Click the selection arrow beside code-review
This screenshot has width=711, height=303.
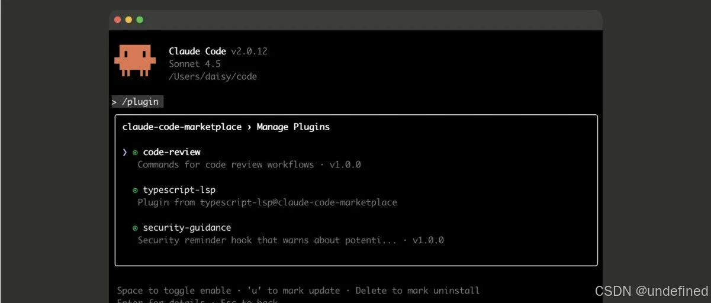point(125,152)
